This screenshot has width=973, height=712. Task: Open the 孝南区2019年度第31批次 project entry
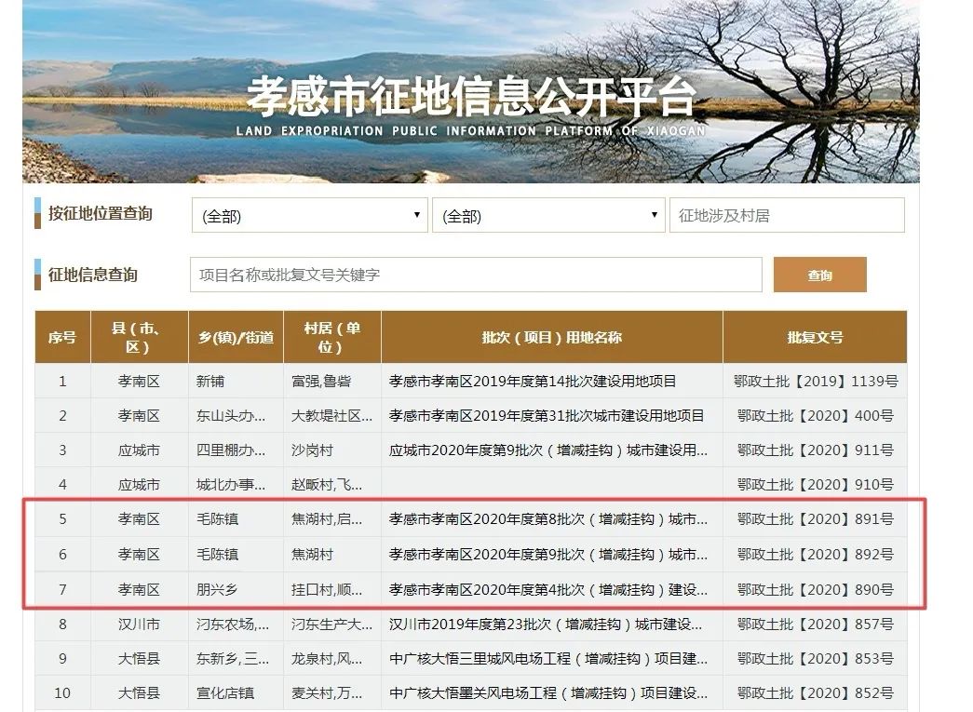(x=547, y=416)
